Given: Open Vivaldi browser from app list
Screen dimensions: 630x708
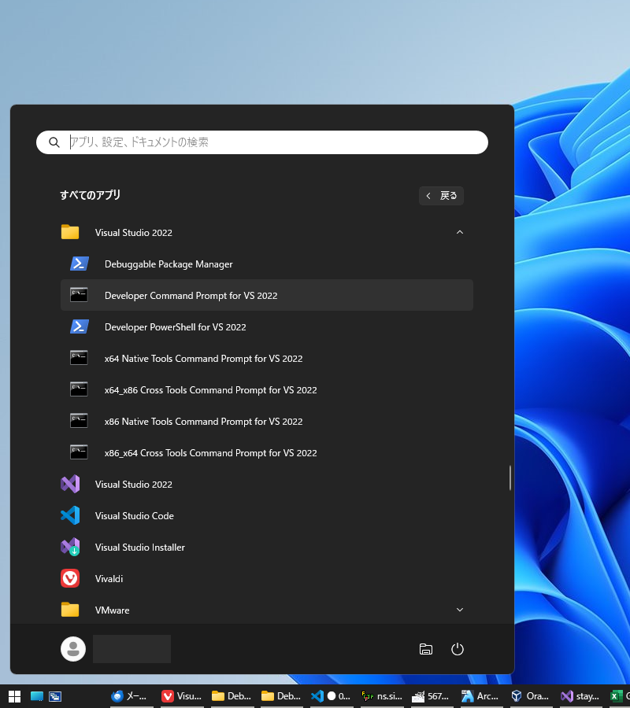Looking at the screenshot, I should [267, 578].
